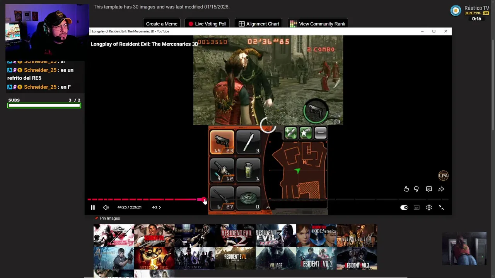View Community Rank
This screenshot has height=278, width=495.
click(317, 24)
